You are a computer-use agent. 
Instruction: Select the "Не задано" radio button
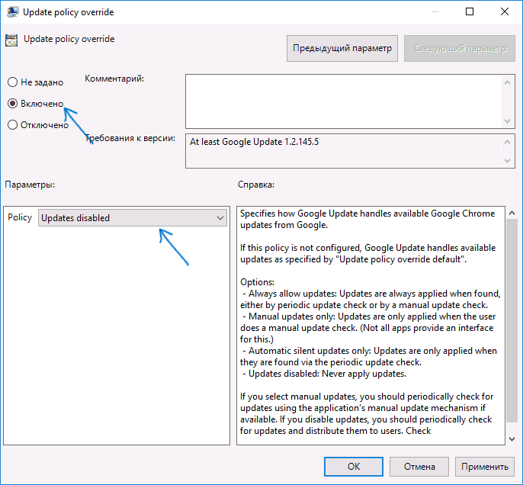point(12,82)
